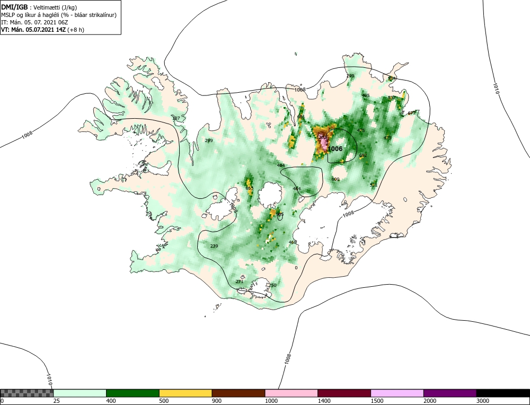Click the 405 value on the map
The height and width of the screenshot is (405, 530).
click(365, 95)
